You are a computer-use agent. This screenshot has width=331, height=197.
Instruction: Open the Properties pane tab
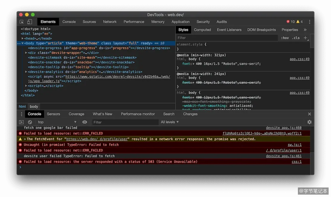(x=290, y=30)
